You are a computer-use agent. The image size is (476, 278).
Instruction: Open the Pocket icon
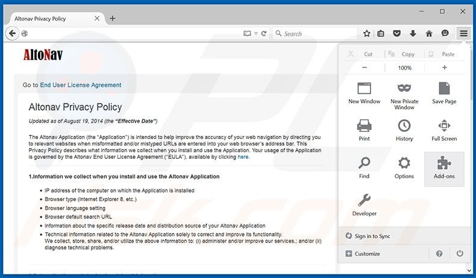pos(396,33)
